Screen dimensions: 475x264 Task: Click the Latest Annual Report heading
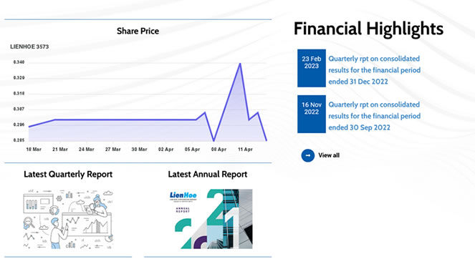click(208, 174)
